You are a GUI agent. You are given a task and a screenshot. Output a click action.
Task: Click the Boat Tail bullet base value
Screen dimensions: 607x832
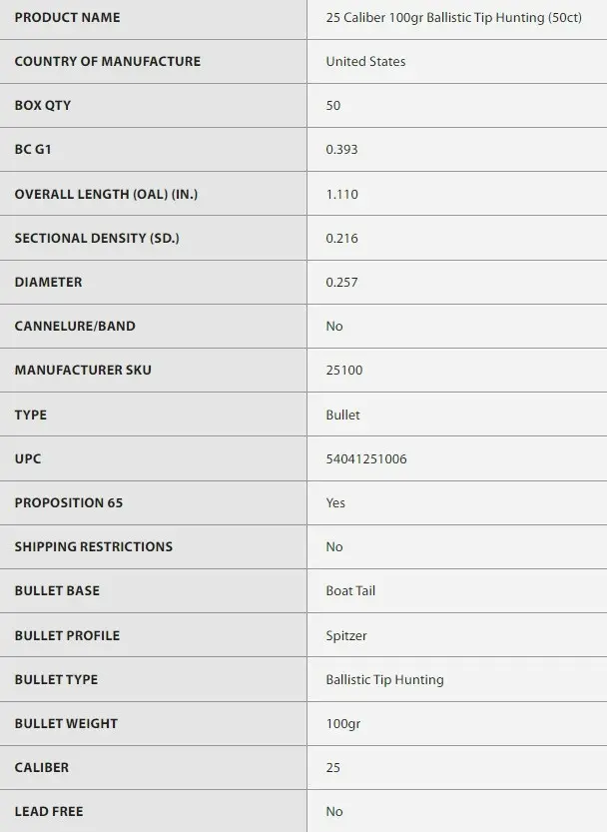click(x=350, y=590)
